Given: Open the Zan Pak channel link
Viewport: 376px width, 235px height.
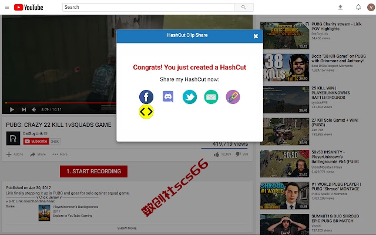Looking at the screenshot, I should pos(317,130).
